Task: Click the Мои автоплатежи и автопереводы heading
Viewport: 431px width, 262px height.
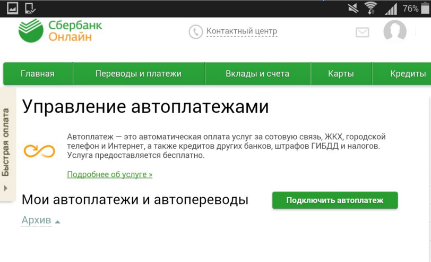Action: 135,199
